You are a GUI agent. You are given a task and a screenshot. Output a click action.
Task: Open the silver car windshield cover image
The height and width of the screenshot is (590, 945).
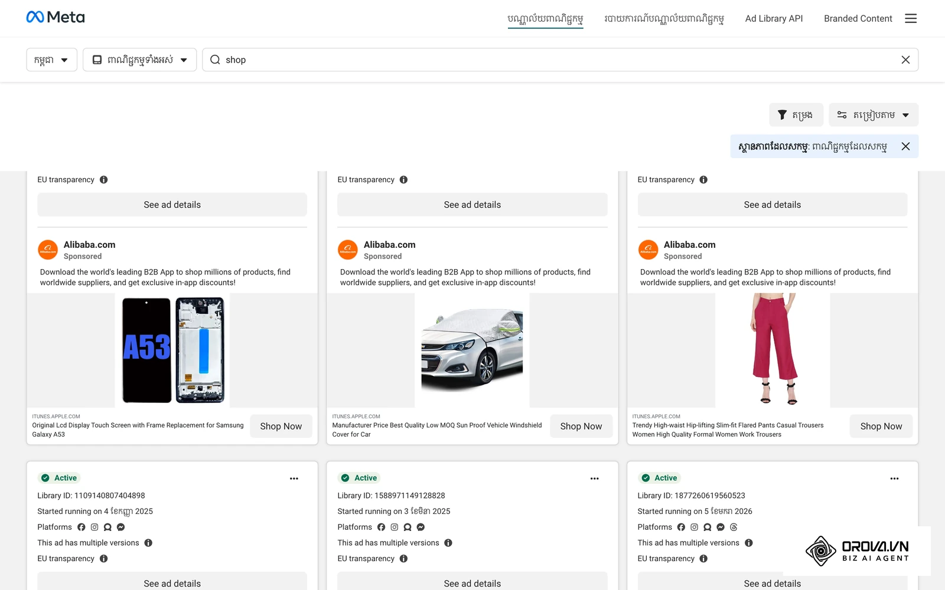click(472, 350)
